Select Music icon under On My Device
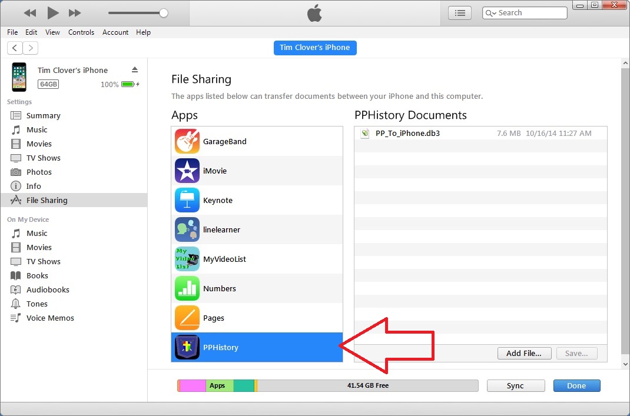The height and width of the screenshot is (416, 630). [x=16, y=233]
